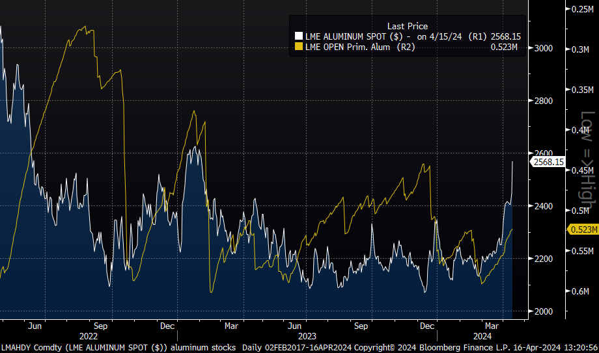Click the '16-Apr-2024 13:20:56' timestamp

coord(555,348)
